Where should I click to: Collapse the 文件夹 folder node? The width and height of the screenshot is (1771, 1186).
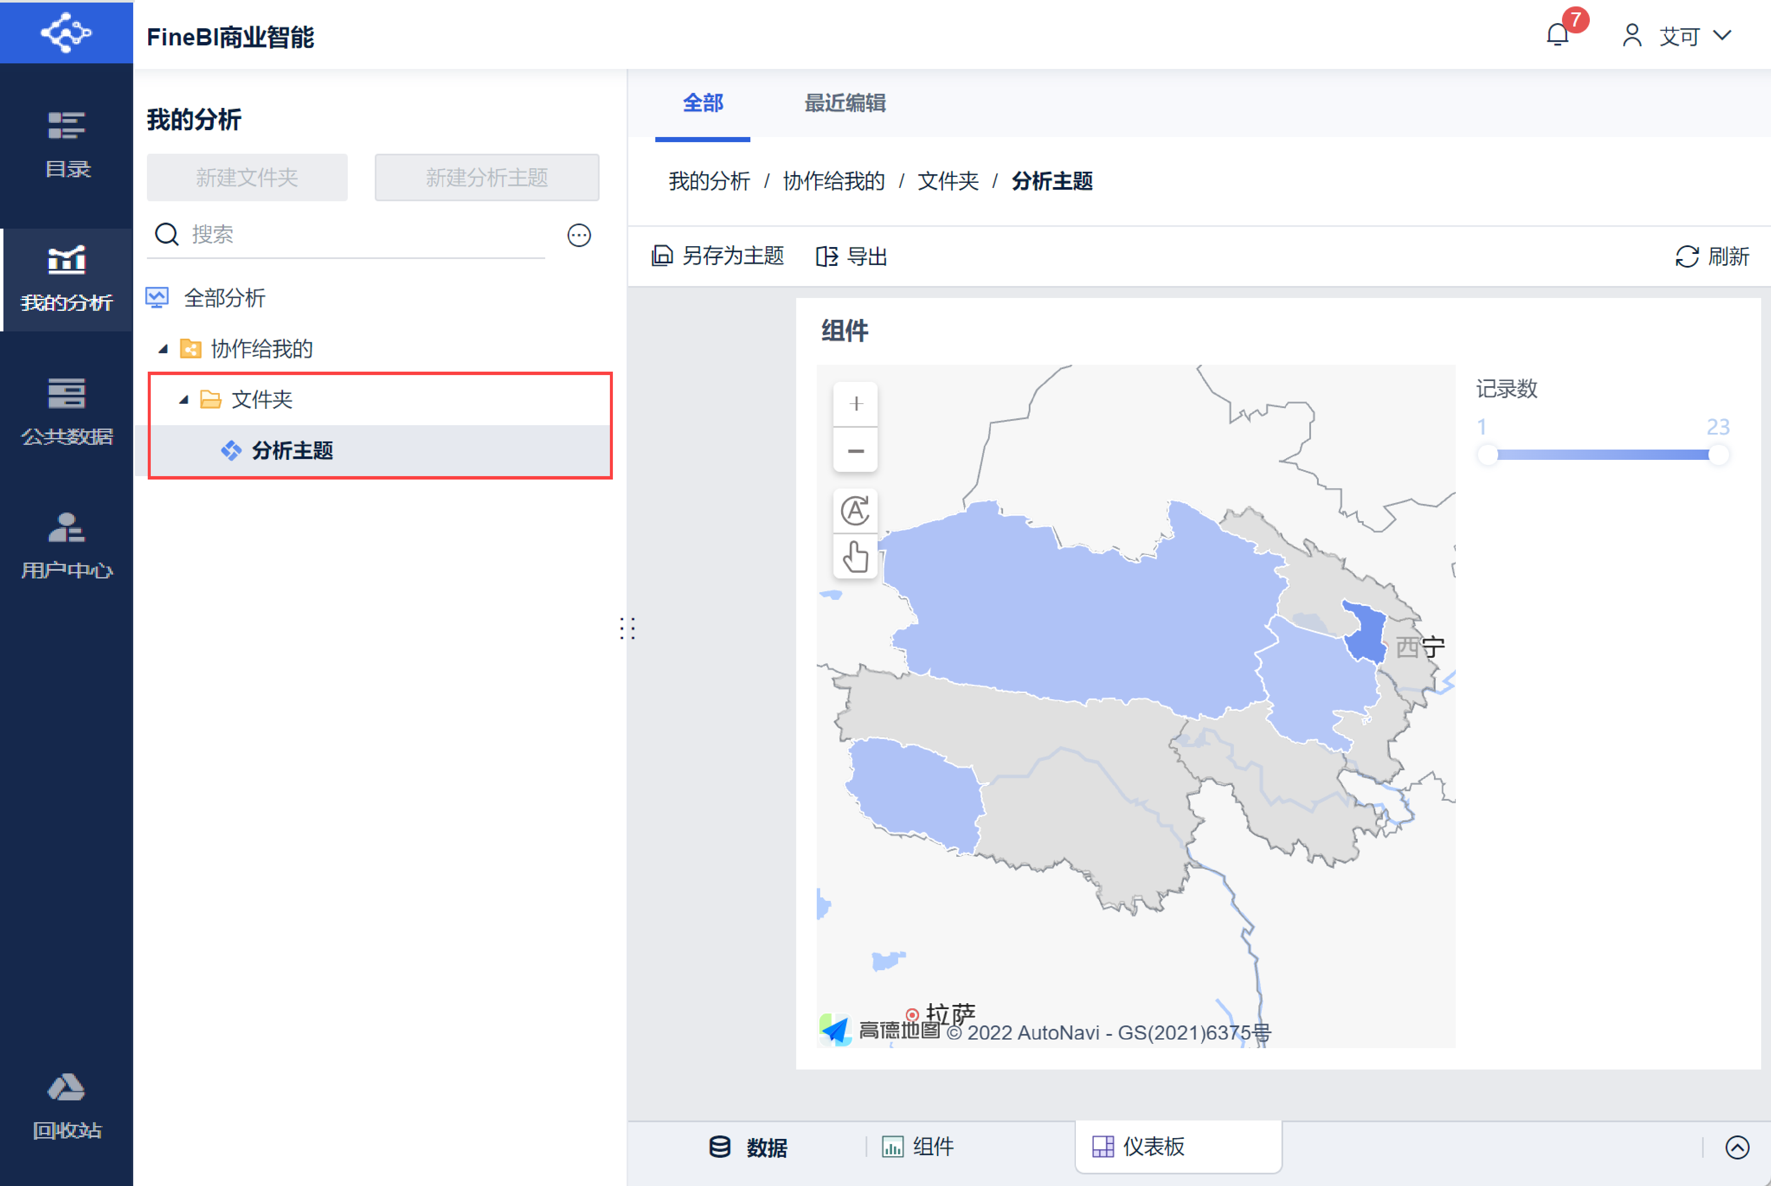pyautogui.click(x=183, y=399)
